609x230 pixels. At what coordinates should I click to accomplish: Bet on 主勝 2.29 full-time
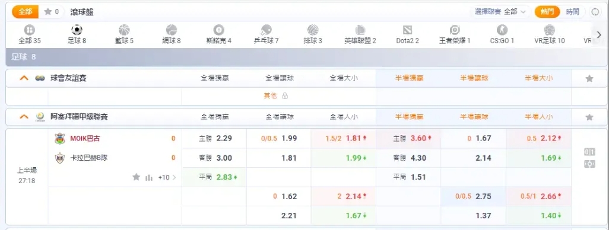click(214, 139)
